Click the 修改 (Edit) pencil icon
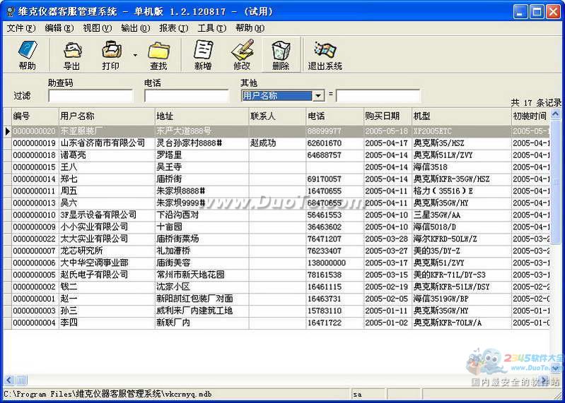Image resolution: width=565 pixels, height=403 pixels. (x=242, y=54)
